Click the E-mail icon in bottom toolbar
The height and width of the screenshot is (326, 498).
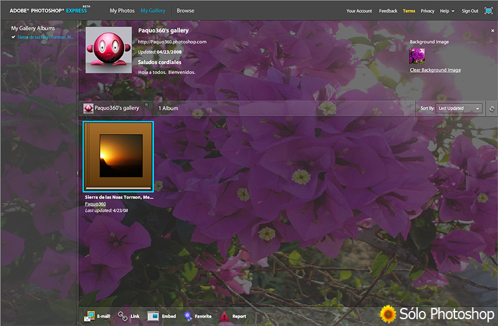tap(90, 316)
